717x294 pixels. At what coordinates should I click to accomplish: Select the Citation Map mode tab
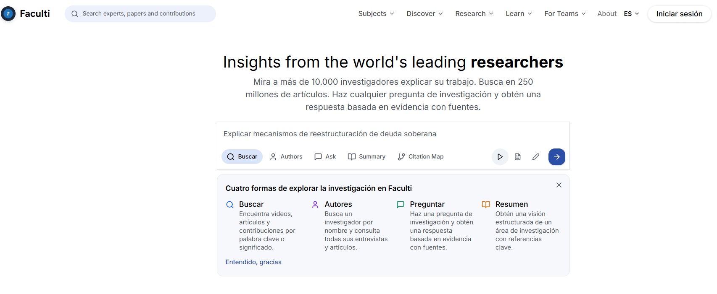coord(421,157)
